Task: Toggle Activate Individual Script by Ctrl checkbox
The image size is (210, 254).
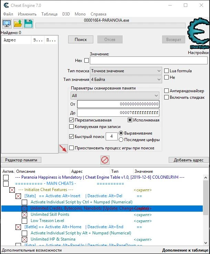Action: point(24,202)
